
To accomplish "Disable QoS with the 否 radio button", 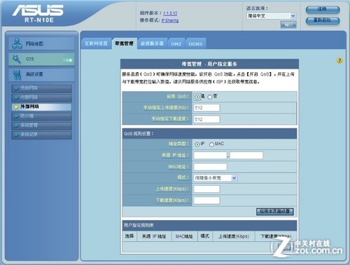I will pyautogui.click(x=210, y=97).
